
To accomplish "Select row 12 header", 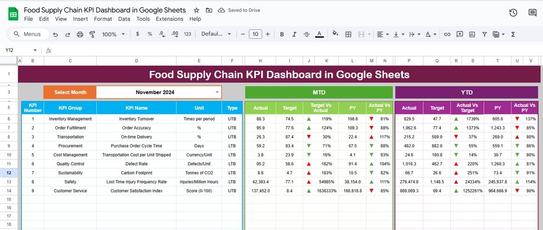I will [9, 173].
